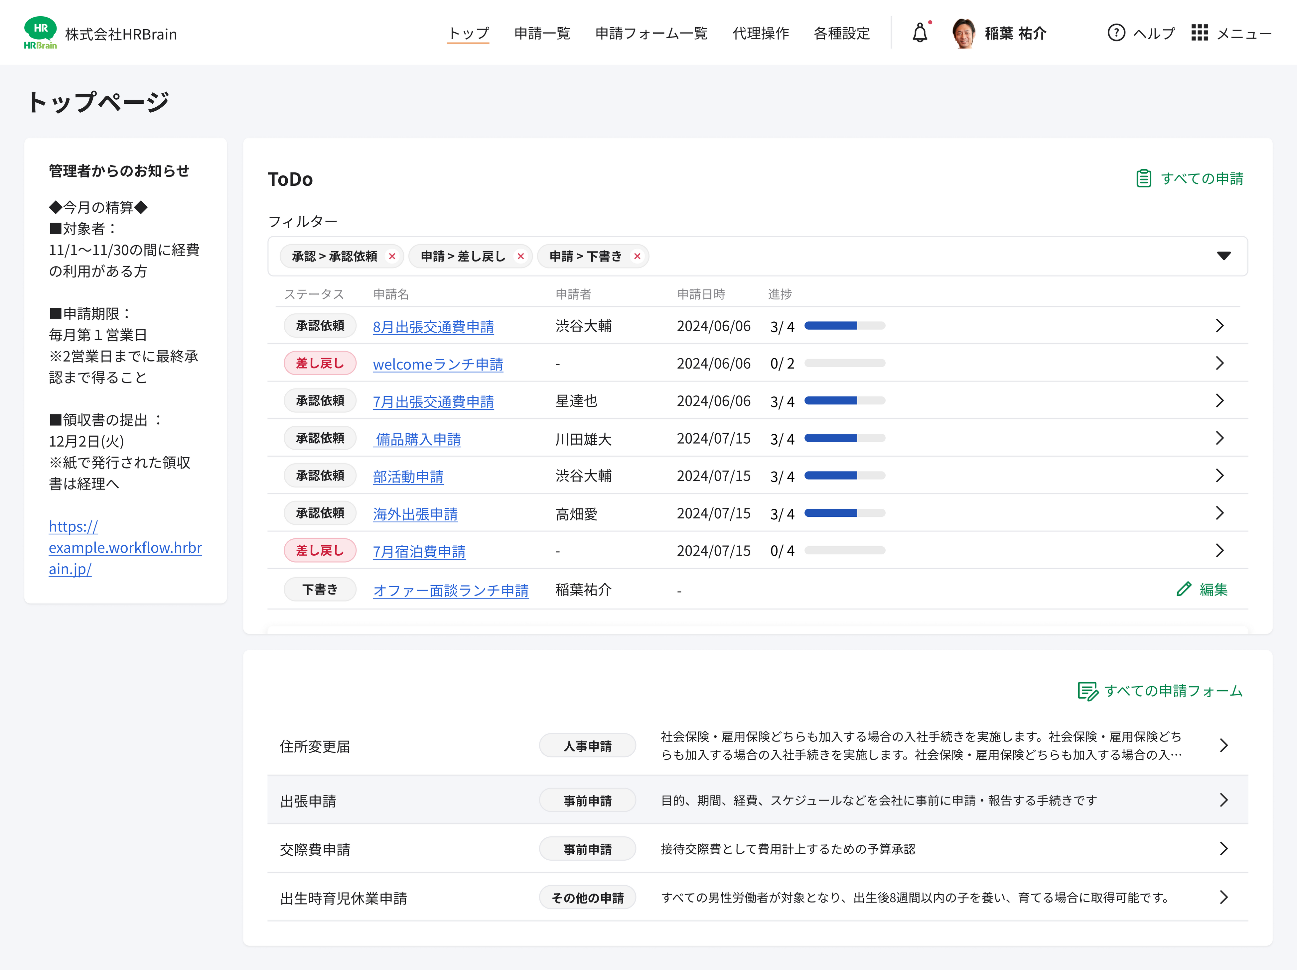Click the pencil 編集 icon on draft row
1297x970 pixels.
(1184, 589)
